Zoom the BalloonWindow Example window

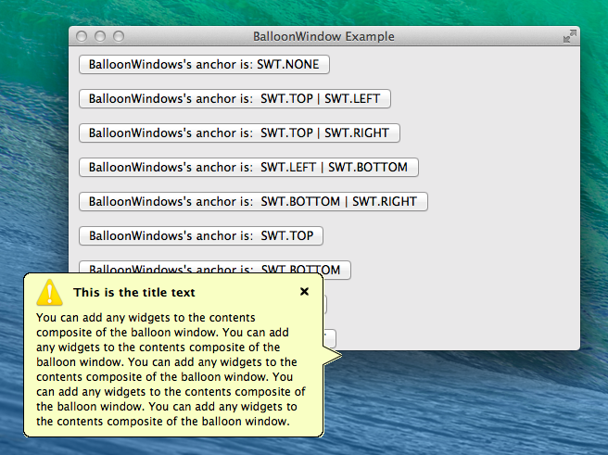119,36
